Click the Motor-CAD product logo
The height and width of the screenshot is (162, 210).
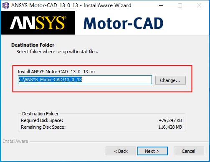coord(123,23)
